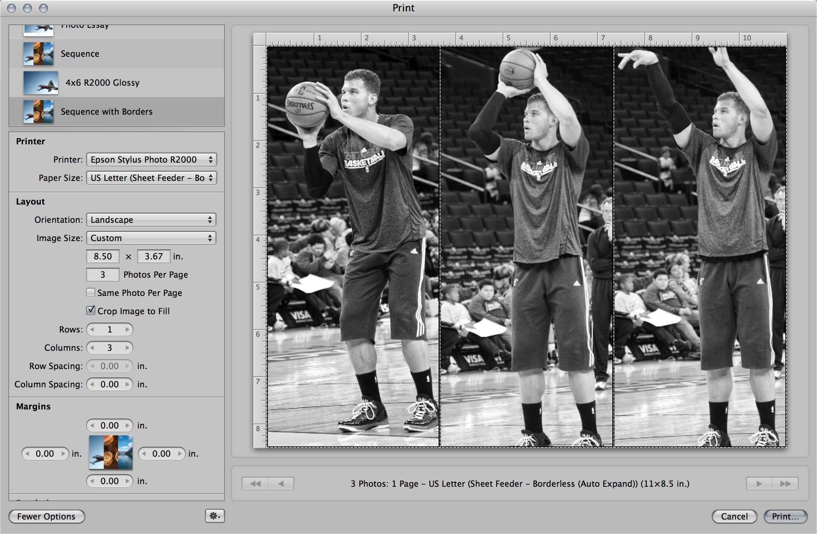The height and width of the screenshot is (534, 817).
Task: Open the Paper Size dropdown
Action: pos(151,178)
